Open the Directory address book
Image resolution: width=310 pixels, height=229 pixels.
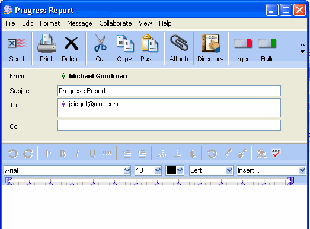pos(211,43)
